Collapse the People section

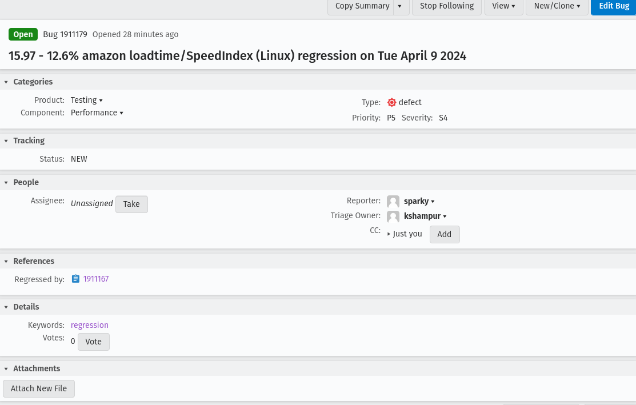tap(6, 183)
